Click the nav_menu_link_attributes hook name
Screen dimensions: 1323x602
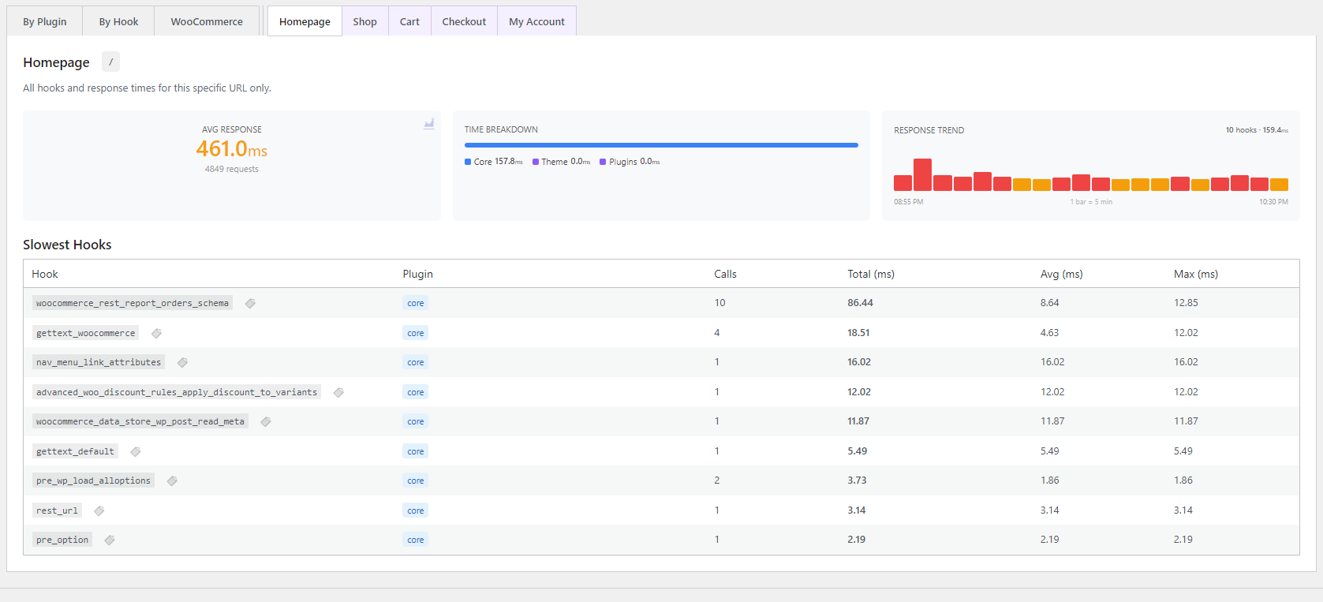coord(99,362)
